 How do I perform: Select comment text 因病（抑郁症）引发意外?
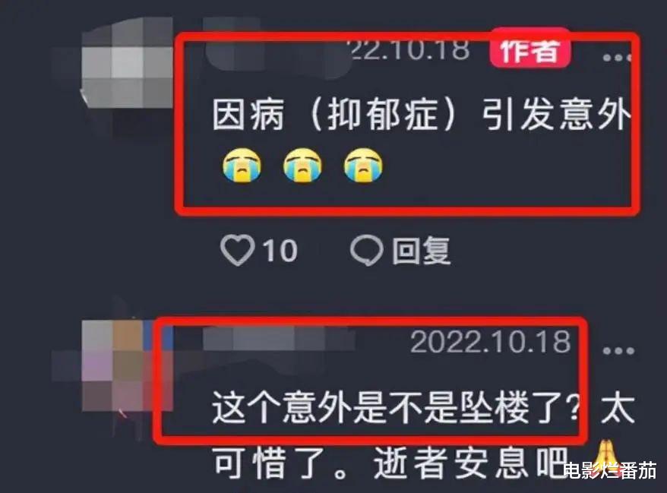[421, 115]
